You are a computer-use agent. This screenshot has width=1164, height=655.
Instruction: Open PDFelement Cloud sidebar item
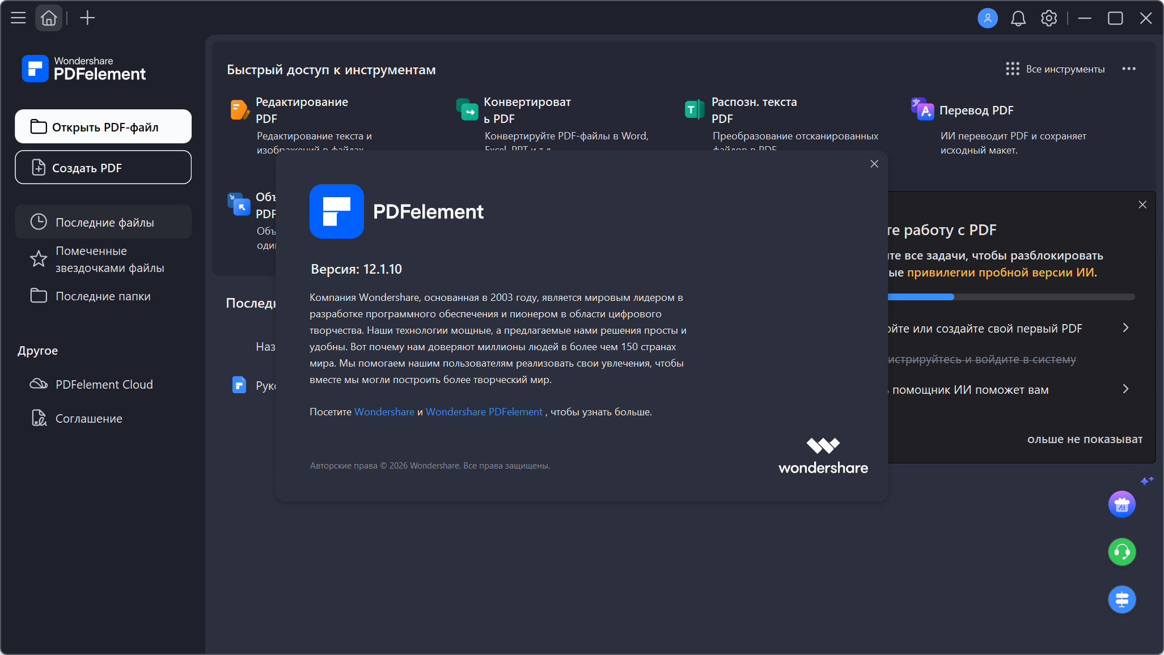click(x=103, y=384)
